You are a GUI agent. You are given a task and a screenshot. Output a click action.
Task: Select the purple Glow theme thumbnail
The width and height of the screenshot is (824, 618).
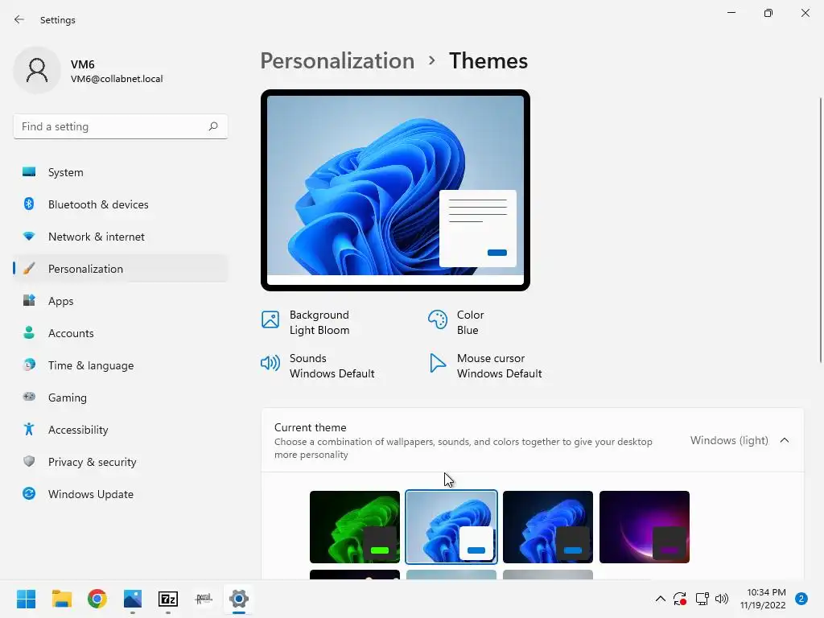pos(645,527)
